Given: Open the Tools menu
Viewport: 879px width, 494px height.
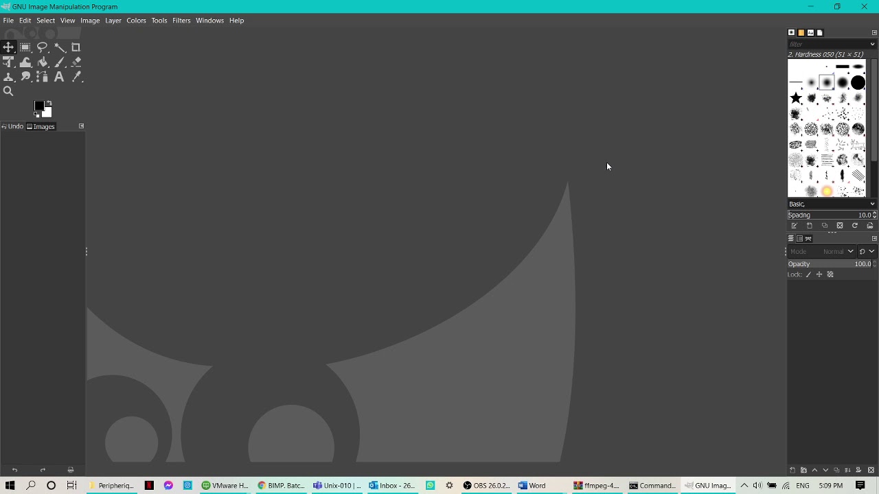Looking at the screenshot, I should click(x=159, y=21).
